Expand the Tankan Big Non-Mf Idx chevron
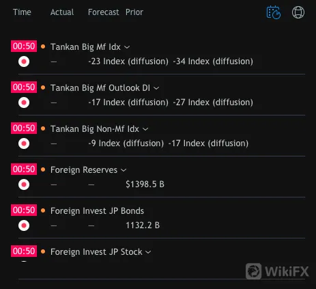The width and height of the screenshot is (316, 289). coord(145,129)
